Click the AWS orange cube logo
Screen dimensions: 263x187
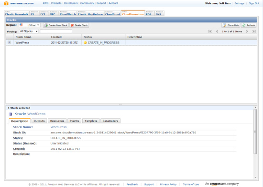[6, 3]
